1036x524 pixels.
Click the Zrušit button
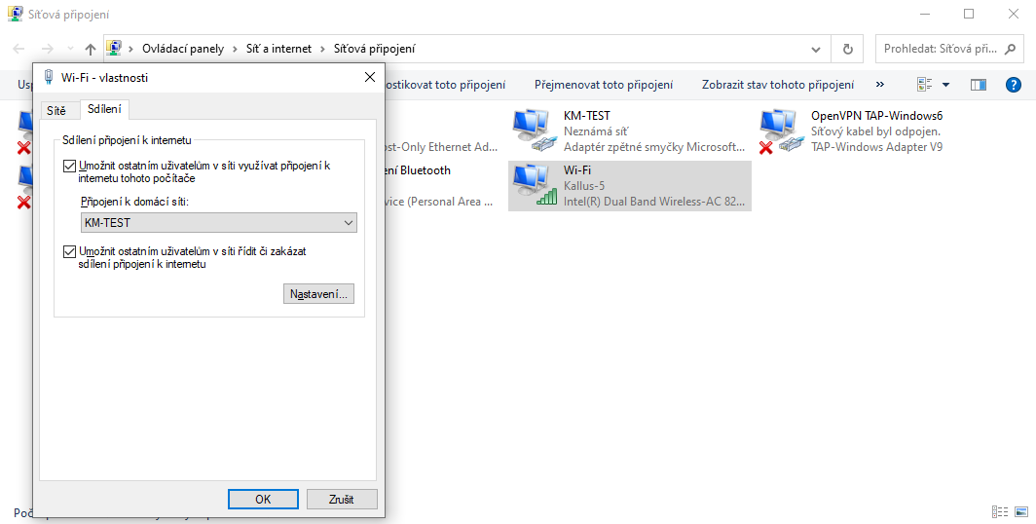tap(342, 500)
